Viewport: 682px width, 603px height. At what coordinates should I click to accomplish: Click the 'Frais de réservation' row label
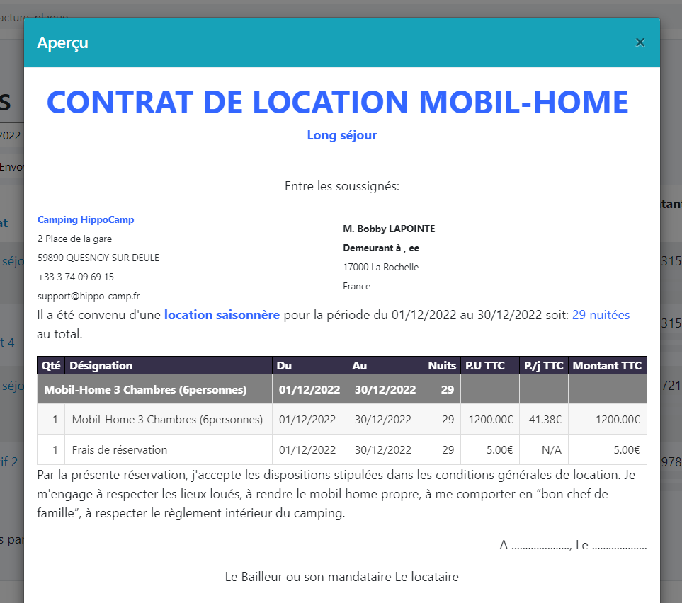point(120,449)
